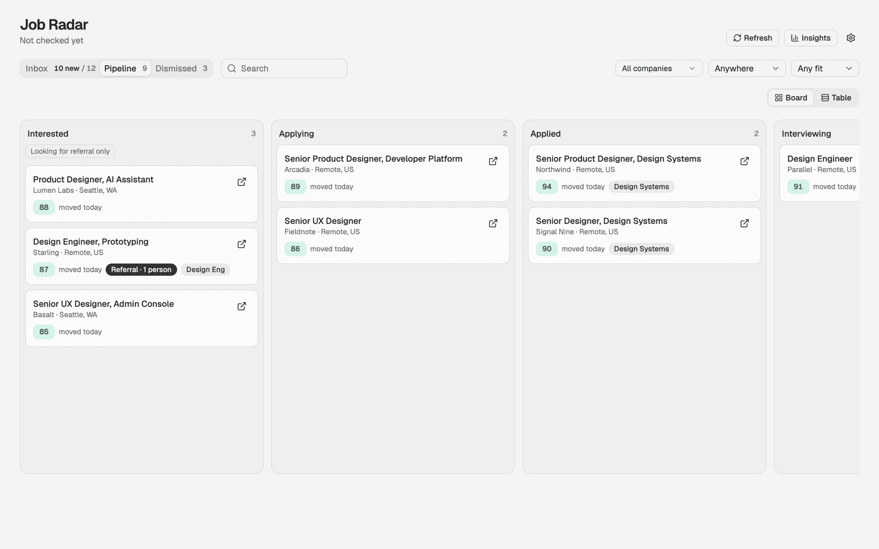The width and height of the screenshot is (879, 549).
Task: Open the Anywhere location dropdown
Action: (747, 68)
